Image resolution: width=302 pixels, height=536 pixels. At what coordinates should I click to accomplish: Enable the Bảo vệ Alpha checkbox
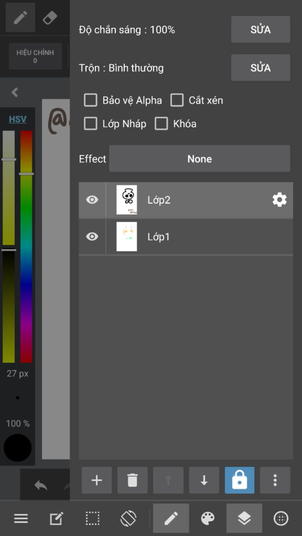[91, 100]
